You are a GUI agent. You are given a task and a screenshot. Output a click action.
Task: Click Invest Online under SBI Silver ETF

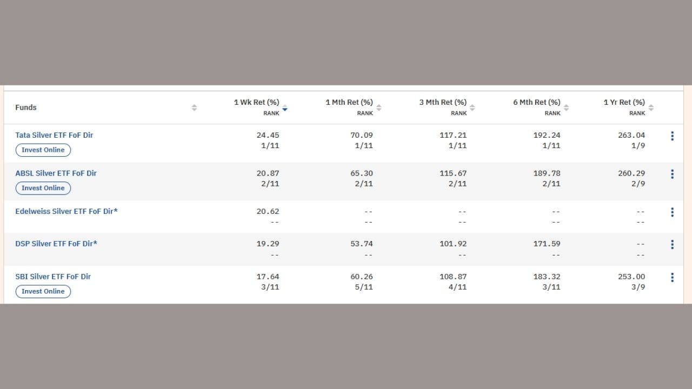(x=43, y=291)
